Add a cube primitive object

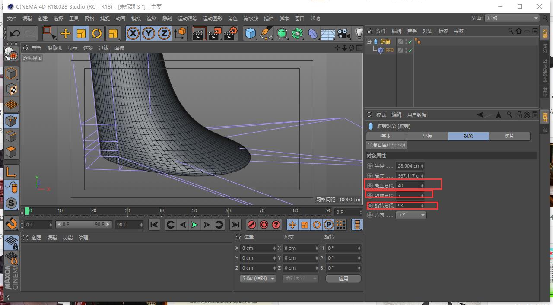click(251, 33)
